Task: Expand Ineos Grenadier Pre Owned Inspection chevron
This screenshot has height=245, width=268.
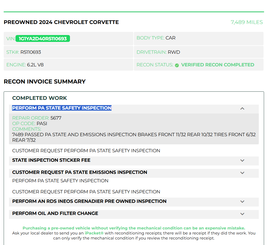Action: [242, 202]
